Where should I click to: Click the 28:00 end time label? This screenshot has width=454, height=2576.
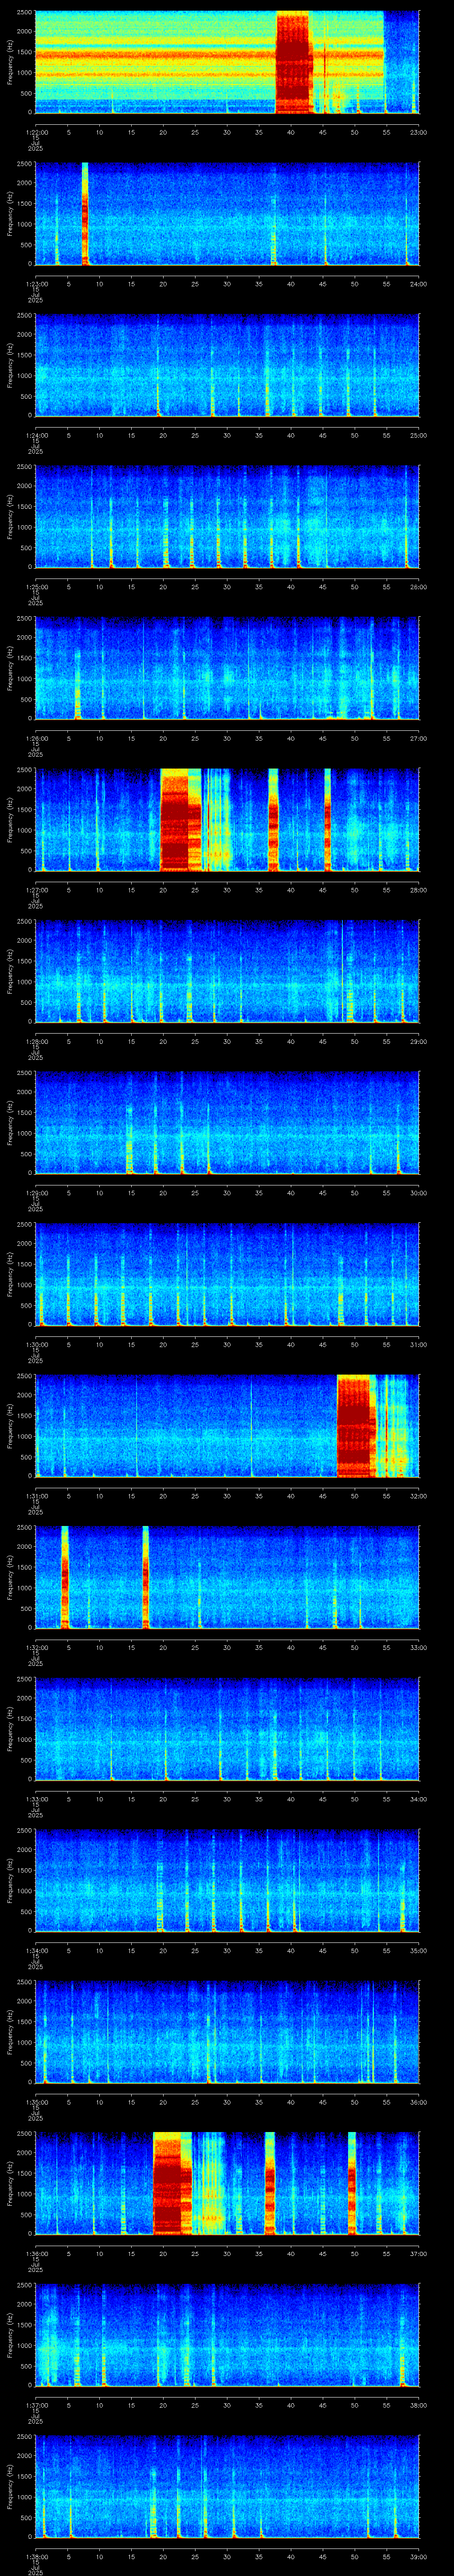(419, 890)
